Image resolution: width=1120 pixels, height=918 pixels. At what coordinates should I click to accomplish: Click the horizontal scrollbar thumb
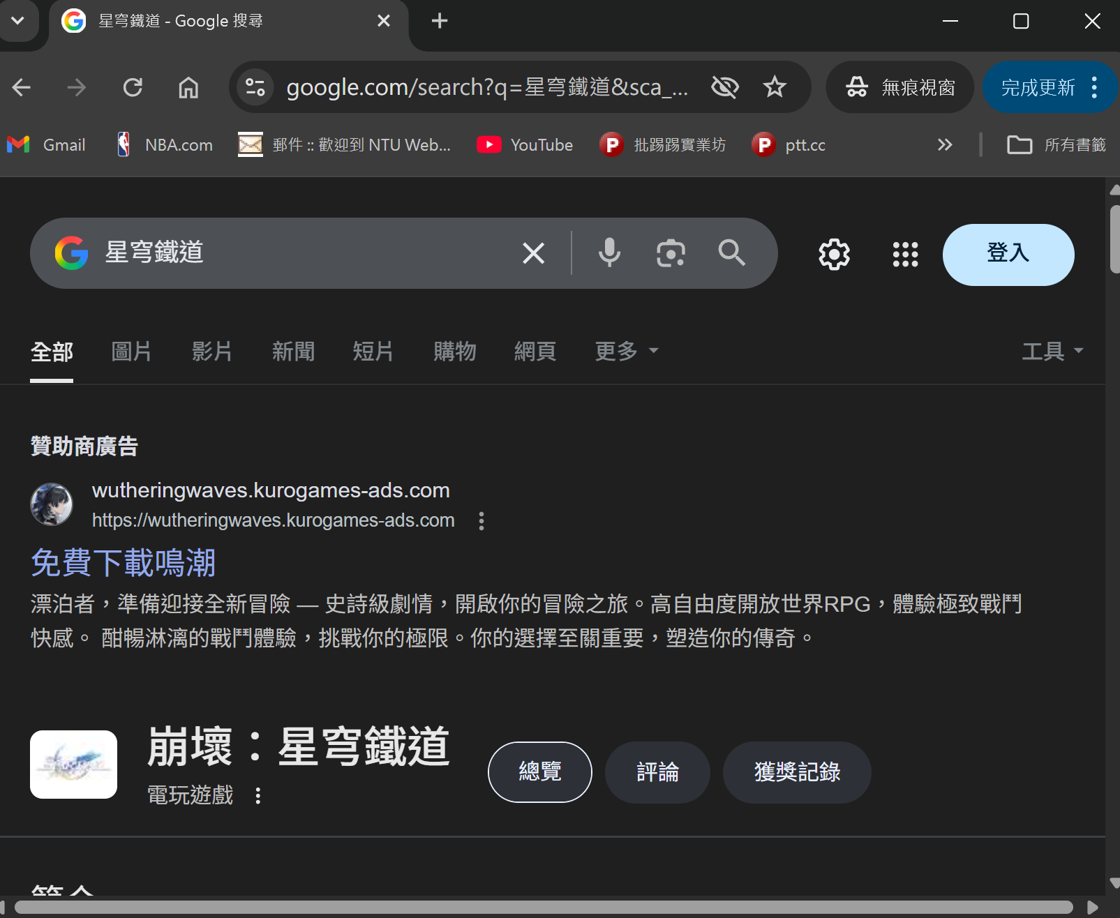coord(544,908)
